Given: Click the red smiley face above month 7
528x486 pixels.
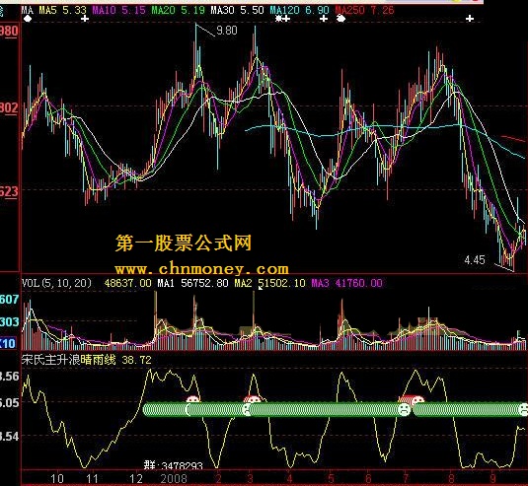Looking at the screenshot, I should pos(417,400).
